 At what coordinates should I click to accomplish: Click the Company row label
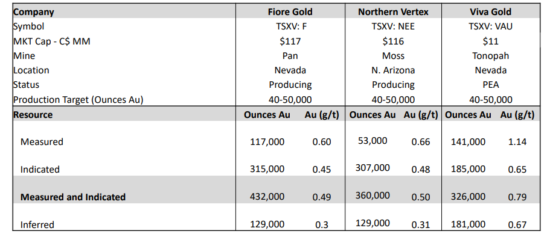coord(34,12)
